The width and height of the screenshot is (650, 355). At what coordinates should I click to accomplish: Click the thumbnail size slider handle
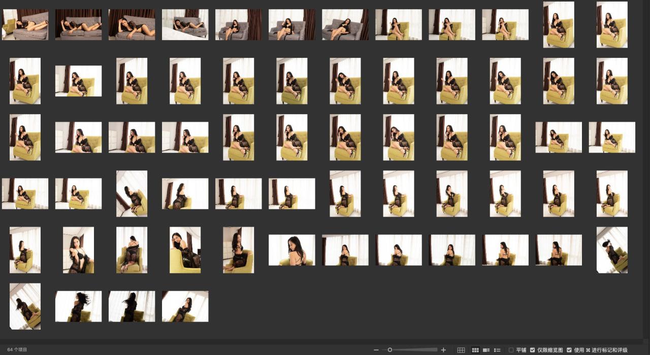coord(390,350)
